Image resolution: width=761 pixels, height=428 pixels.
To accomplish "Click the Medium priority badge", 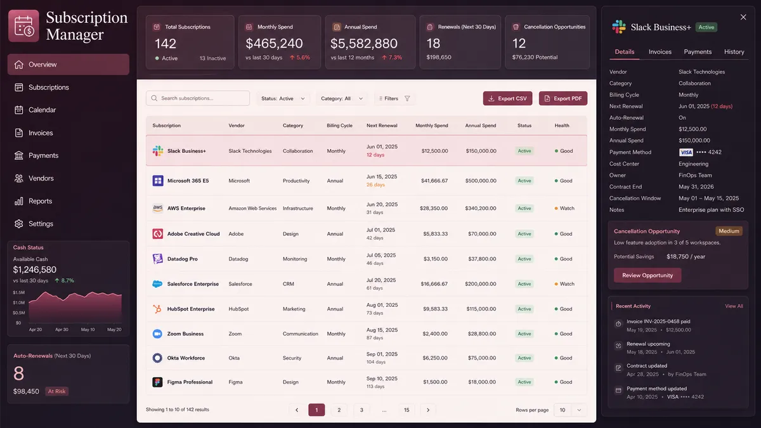I will pyautogui.click(x=729, y=231).
